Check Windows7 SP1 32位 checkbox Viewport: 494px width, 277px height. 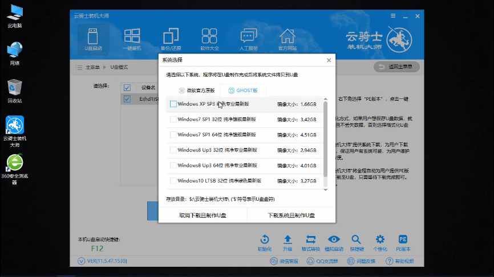(173, 119)
